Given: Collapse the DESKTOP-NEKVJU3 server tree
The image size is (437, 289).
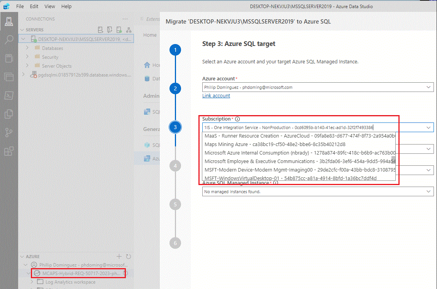Looking at the screenshot, I should (x=23, y=39).
